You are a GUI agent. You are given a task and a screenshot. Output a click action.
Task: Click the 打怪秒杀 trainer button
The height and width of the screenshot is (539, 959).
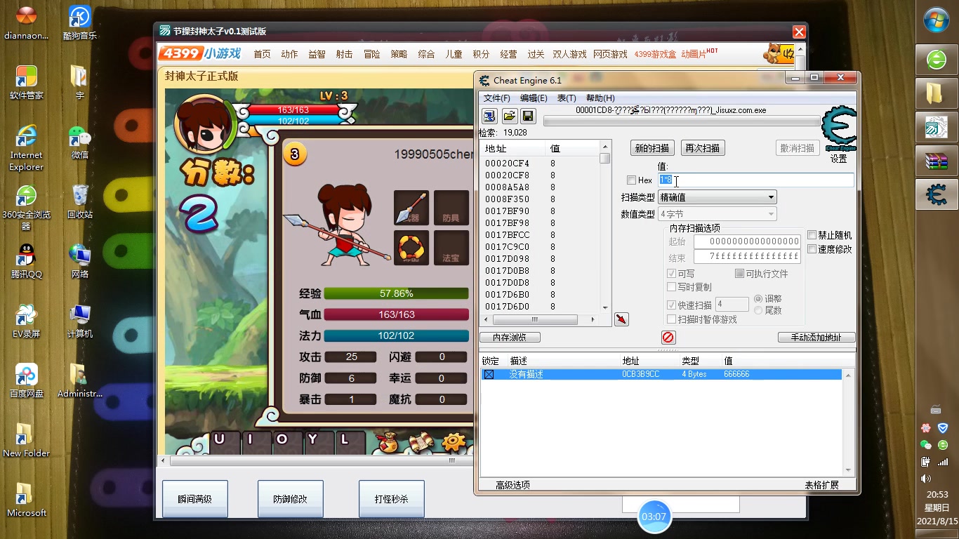[392, 500]
